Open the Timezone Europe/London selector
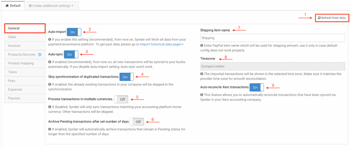Image resolution: width=350 pixels, height=147 pixels. (272, 66)
